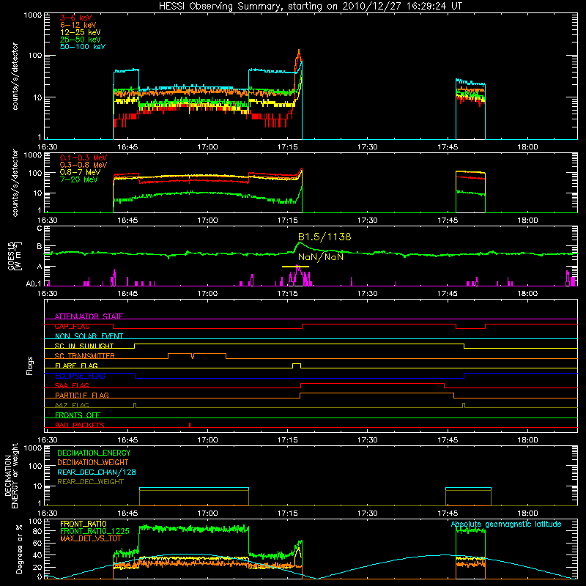This screenshot has width=586, height=586.
Task: Click the 0.1-0.3 MeV legend entry
Action: 84,157
